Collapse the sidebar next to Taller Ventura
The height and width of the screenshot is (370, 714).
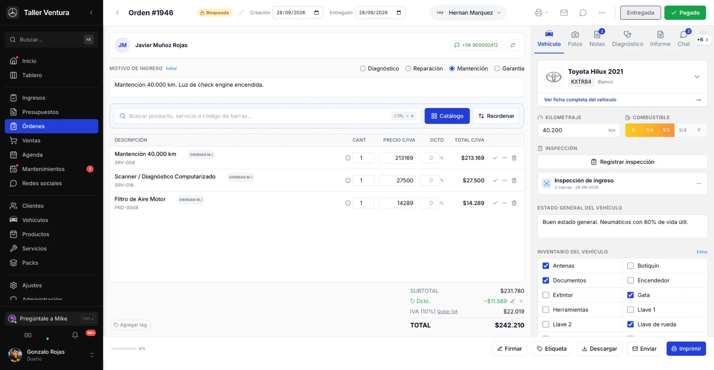point(91,12)
